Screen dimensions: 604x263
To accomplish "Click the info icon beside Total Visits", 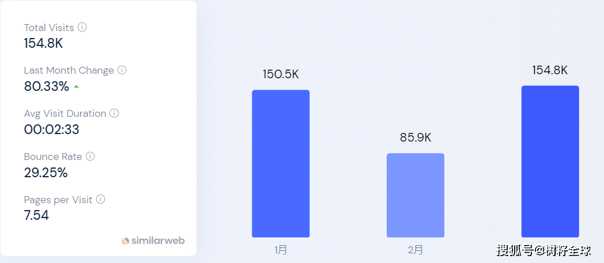I will [82, 27].
